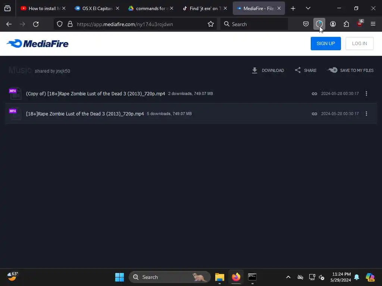Click SAVE TO MY FILES
Viewport: 382px width, 286px height.
click(351, 70)
